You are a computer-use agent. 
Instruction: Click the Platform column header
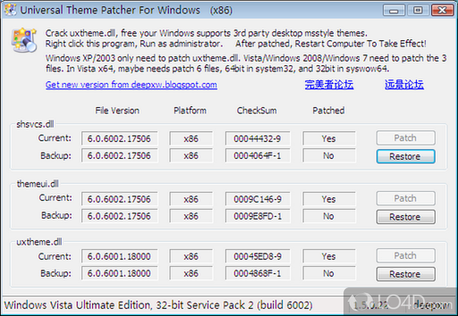pyautogui.click(x=190, y=110)
